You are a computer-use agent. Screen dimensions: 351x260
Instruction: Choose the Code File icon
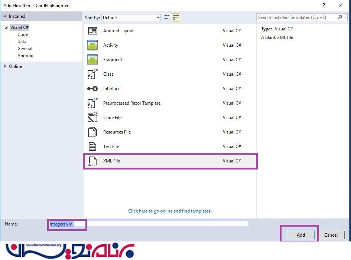(x=92, y=118)
